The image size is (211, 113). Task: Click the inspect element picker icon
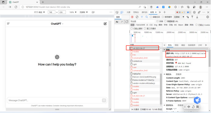pyautogui.click(x=117, y=12)
